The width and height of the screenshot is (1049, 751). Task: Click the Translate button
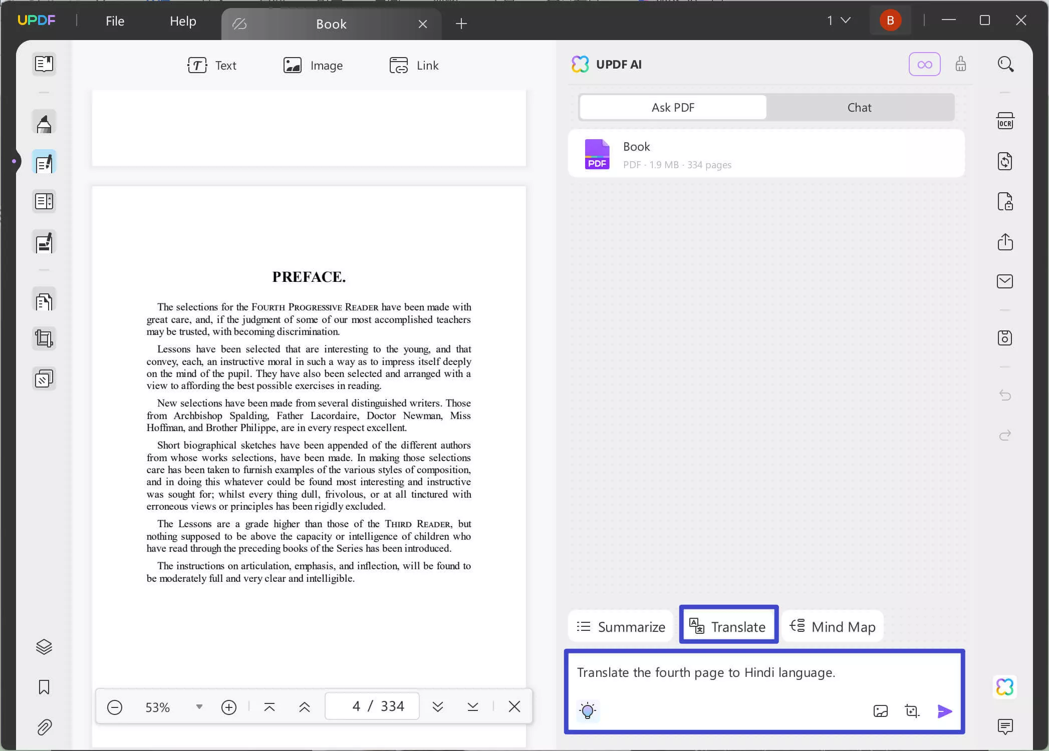click(x=728, y=626)
